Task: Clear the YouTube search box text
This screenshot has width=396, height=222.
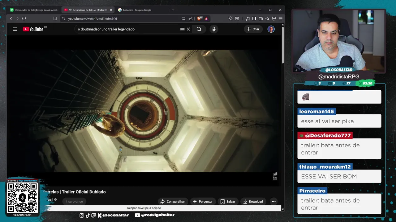Action: [188, 29]
